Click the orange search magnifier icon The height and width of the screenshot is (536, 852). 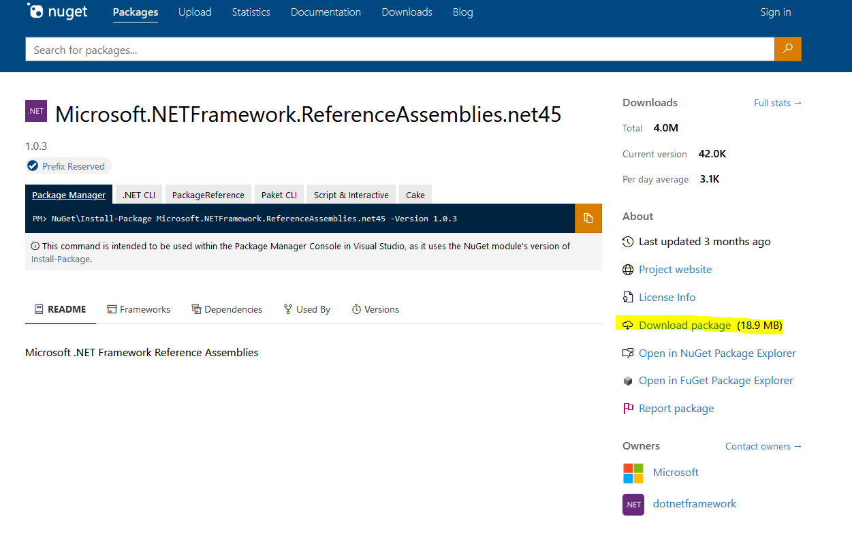787,49
